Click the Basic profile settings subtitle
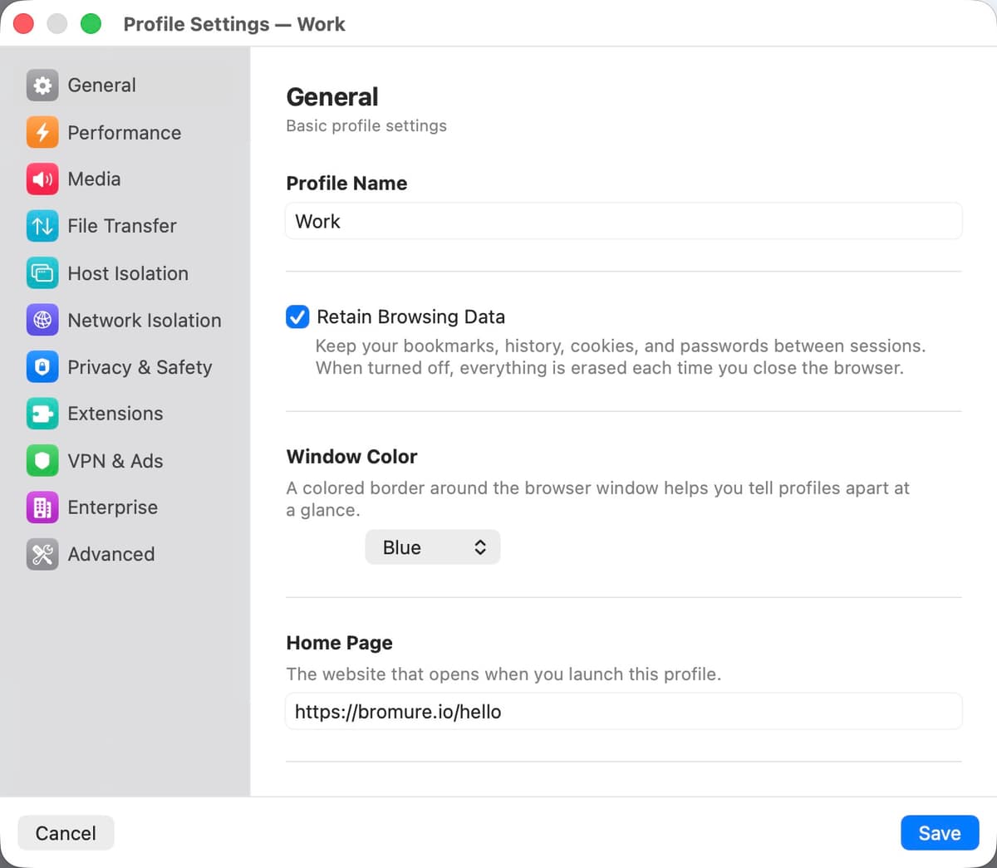 [x=366, y=125]
